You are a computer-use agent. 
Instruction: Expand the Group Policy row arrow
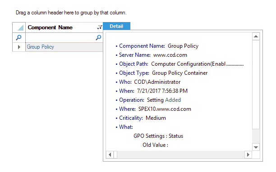pos(19,47)
